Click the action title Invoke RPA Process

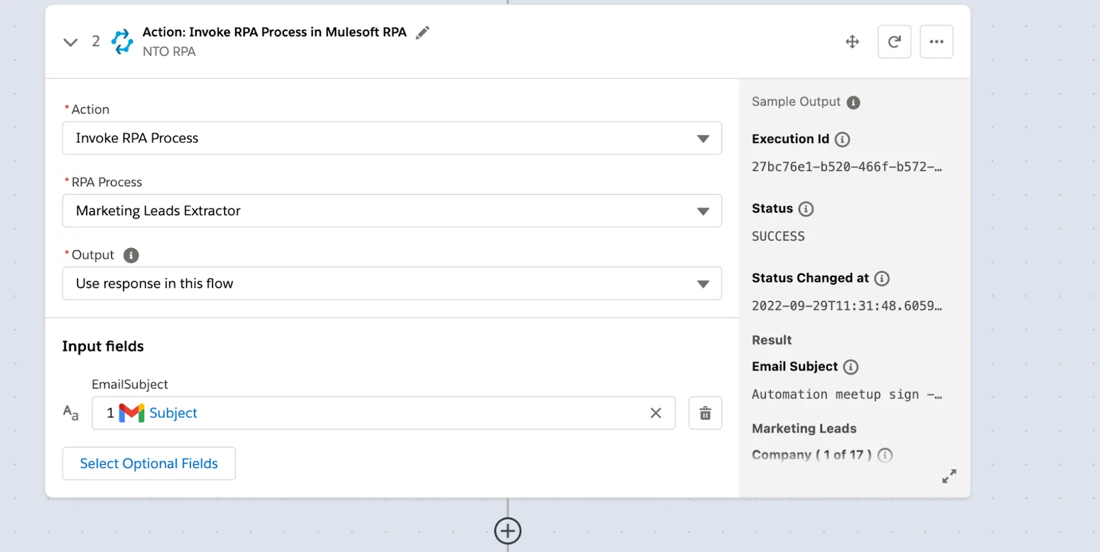coord(274,32)
